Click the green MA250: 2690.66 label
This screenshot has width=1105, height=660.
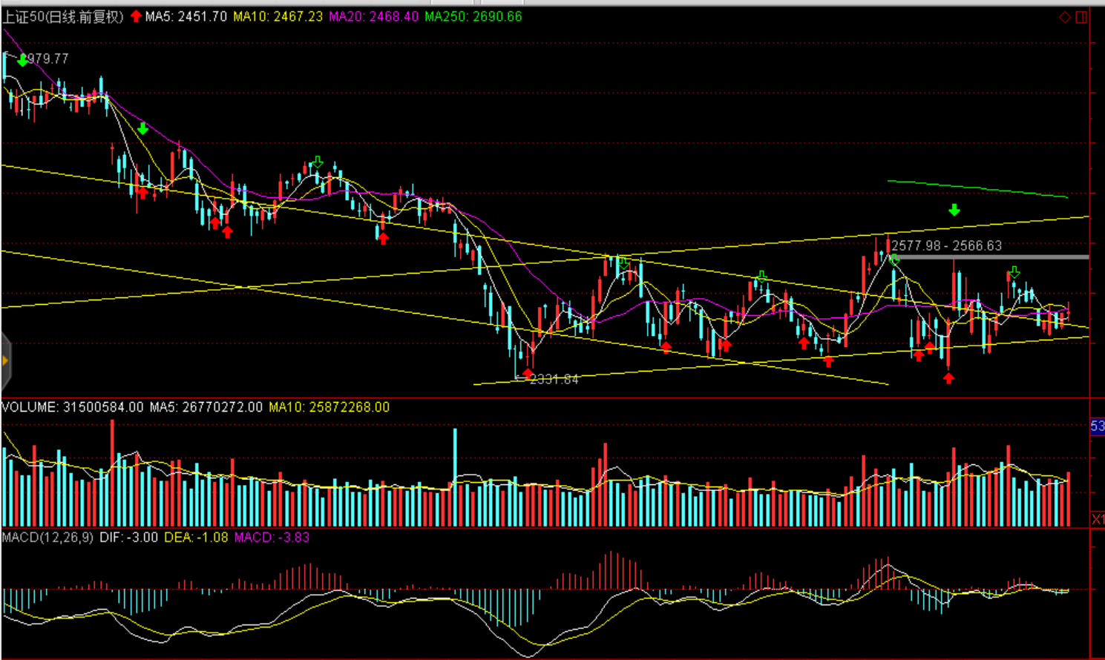[x=473, y=16]
